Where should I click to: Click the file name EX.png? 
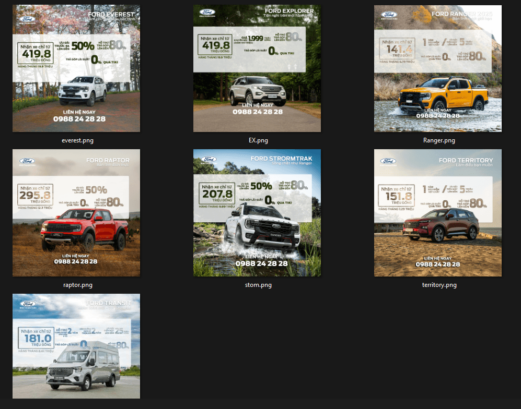(258, 140)
